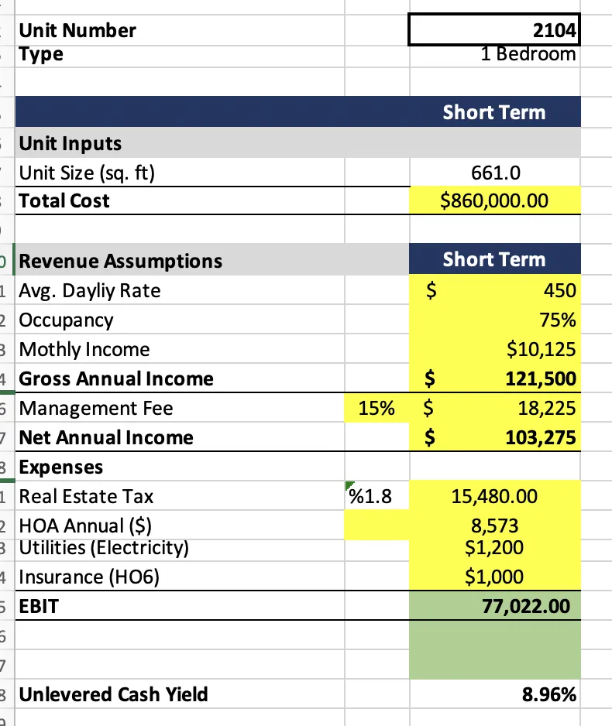
Task: Select the Real Estate Tax amount 15,480.00
Action: (495, 496)
